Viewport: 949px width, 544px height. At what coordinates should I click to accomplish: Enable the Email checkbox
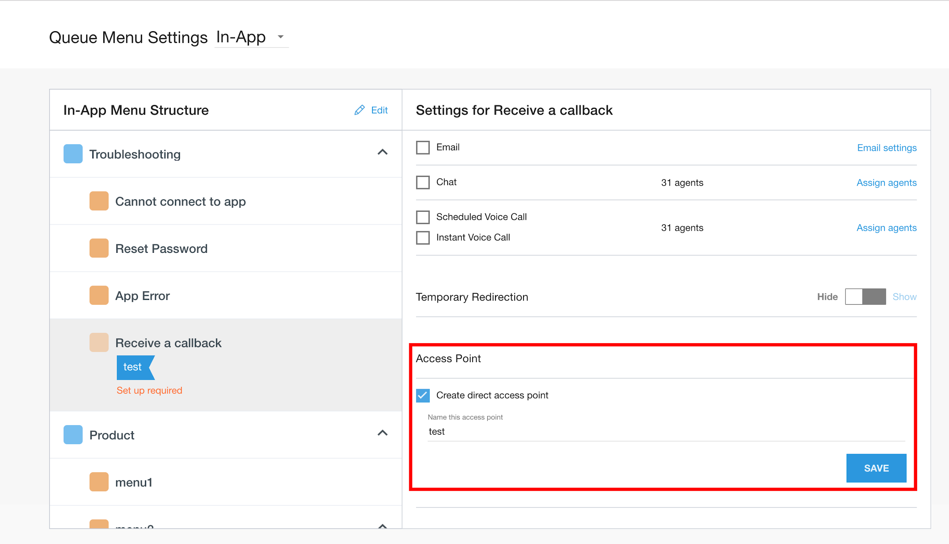[422, 147]
